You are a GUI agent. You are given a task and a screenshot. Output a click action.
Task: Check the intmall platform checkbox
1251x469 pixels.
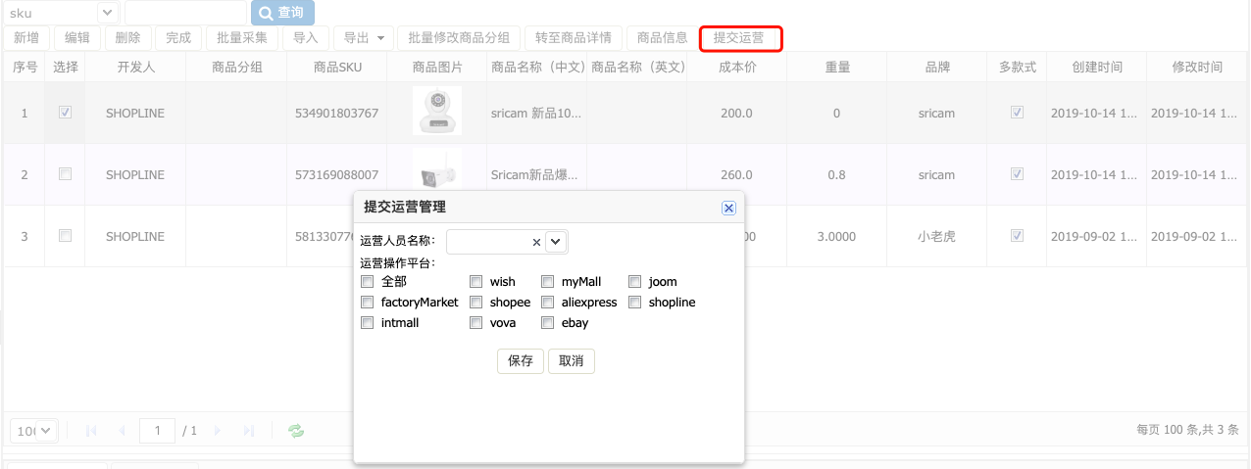point(368,322)
